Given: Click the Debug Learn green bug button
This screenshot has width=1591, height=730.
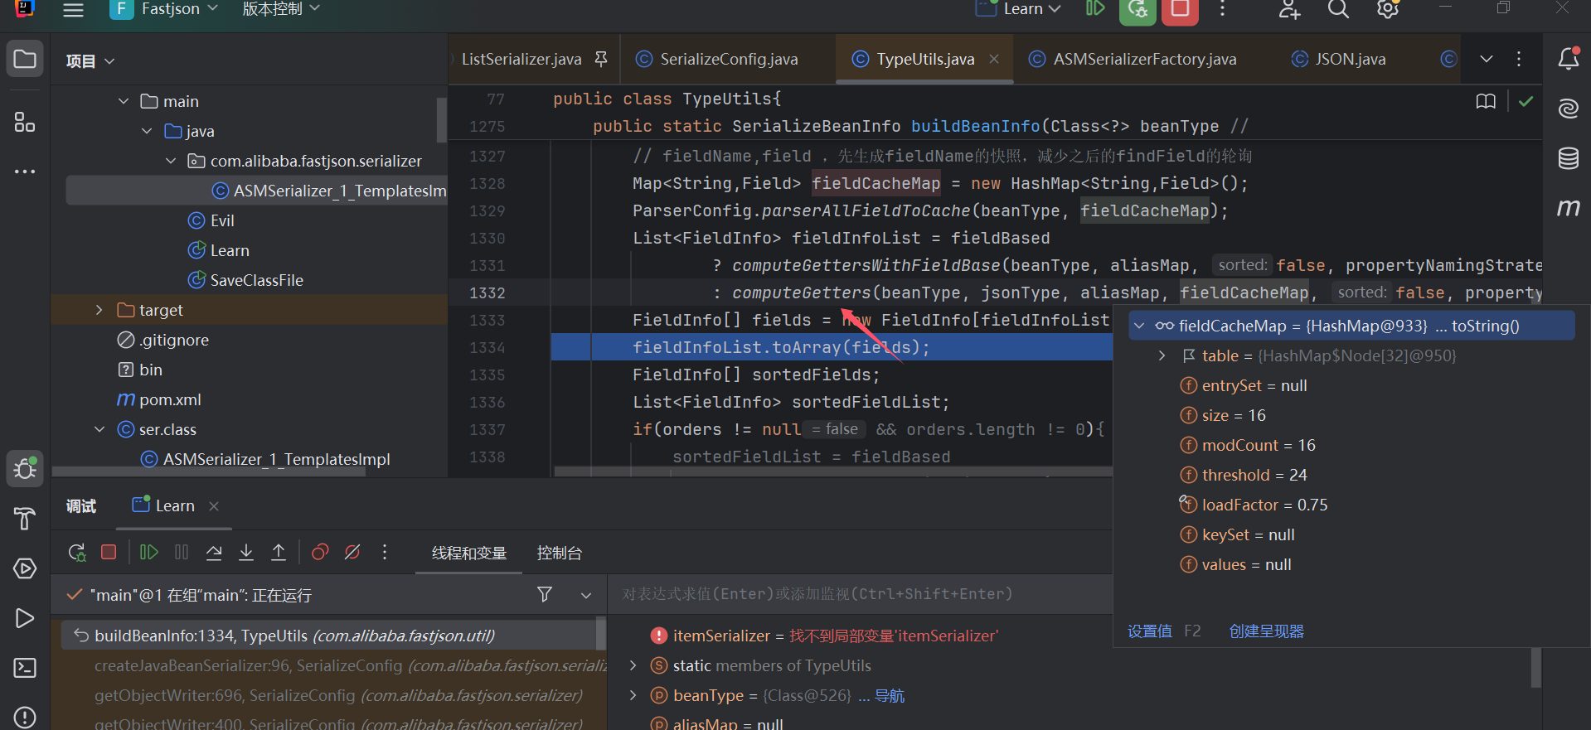Looking at the screenshot, I should (x=1137, y=10).
